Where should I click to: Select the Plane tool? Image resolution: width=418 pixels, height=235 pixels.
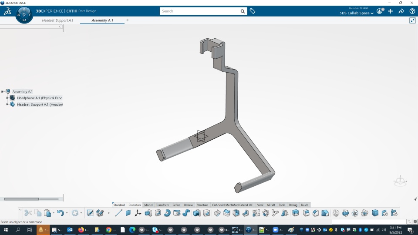pyautogui.click(x=128, y=213)
